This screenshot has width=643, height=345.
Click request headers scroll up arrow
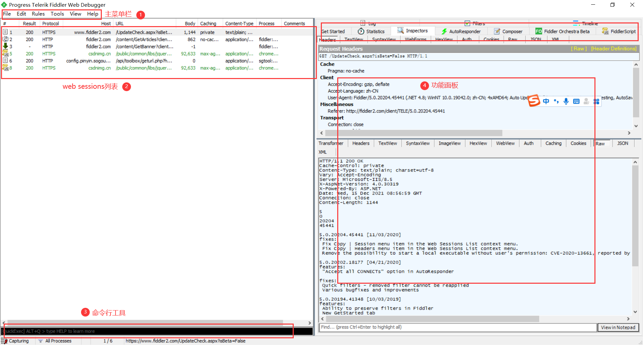[x=636, y=65]
